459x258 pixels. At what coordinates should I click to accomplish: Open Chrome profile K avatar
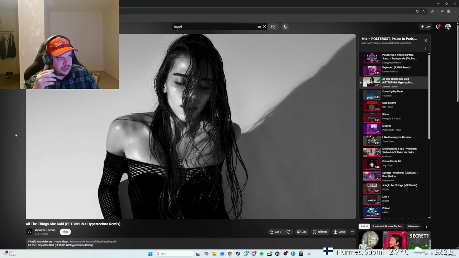point(448,11)
